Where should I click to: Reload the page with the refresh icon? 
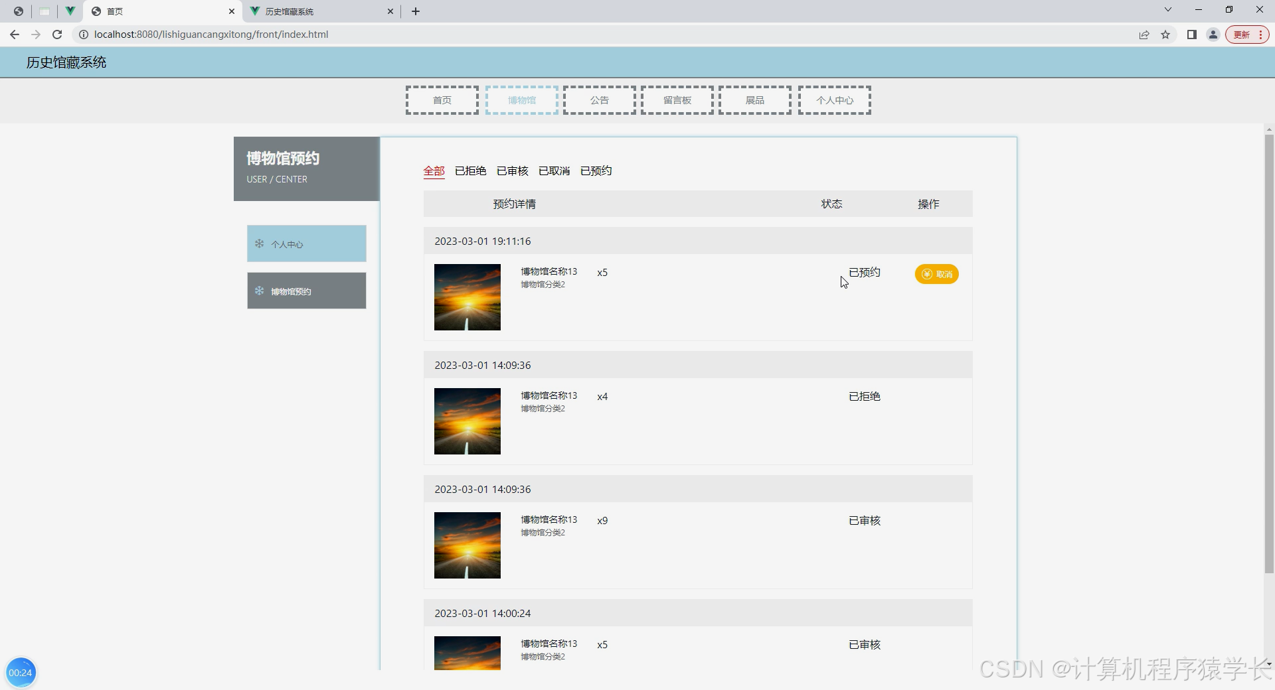pyautogui.click(x=57, y=34)
